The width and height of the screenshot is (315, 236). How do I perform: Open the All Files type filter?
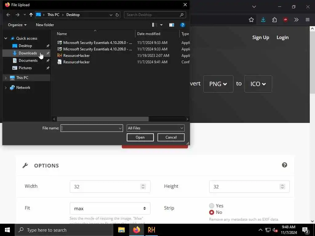[x=155, y=128]
